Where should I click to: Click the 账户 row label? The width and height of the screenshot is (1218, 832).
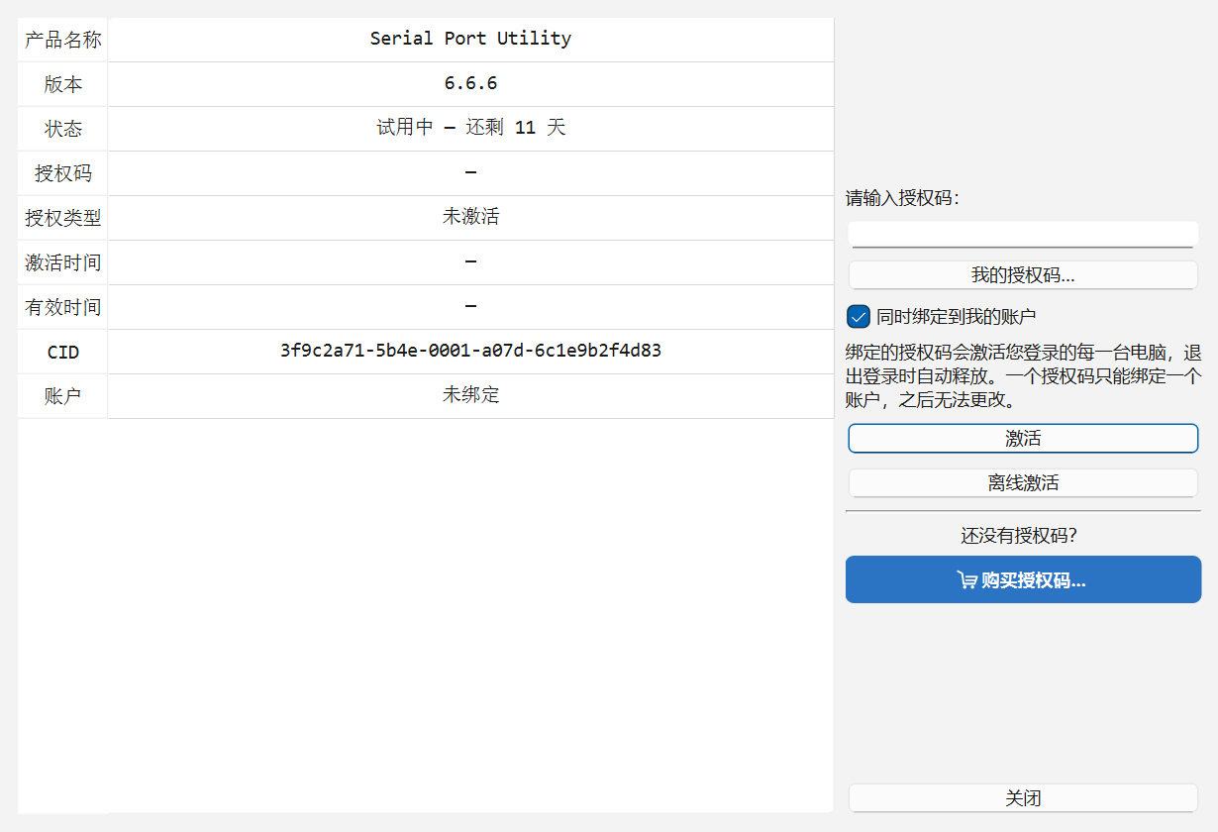coord(63,396)
